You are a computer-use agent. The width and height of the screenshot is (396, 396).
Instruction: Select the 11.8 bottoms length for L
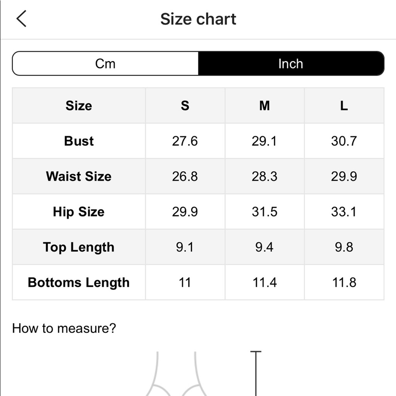click(344, 282)
